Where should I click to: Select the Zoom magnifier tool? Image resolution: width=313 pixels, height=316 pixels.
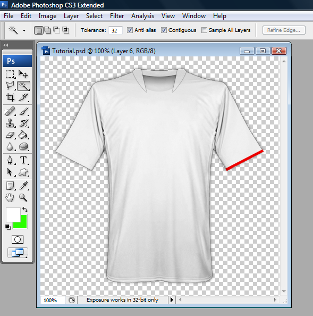point(23,197)
